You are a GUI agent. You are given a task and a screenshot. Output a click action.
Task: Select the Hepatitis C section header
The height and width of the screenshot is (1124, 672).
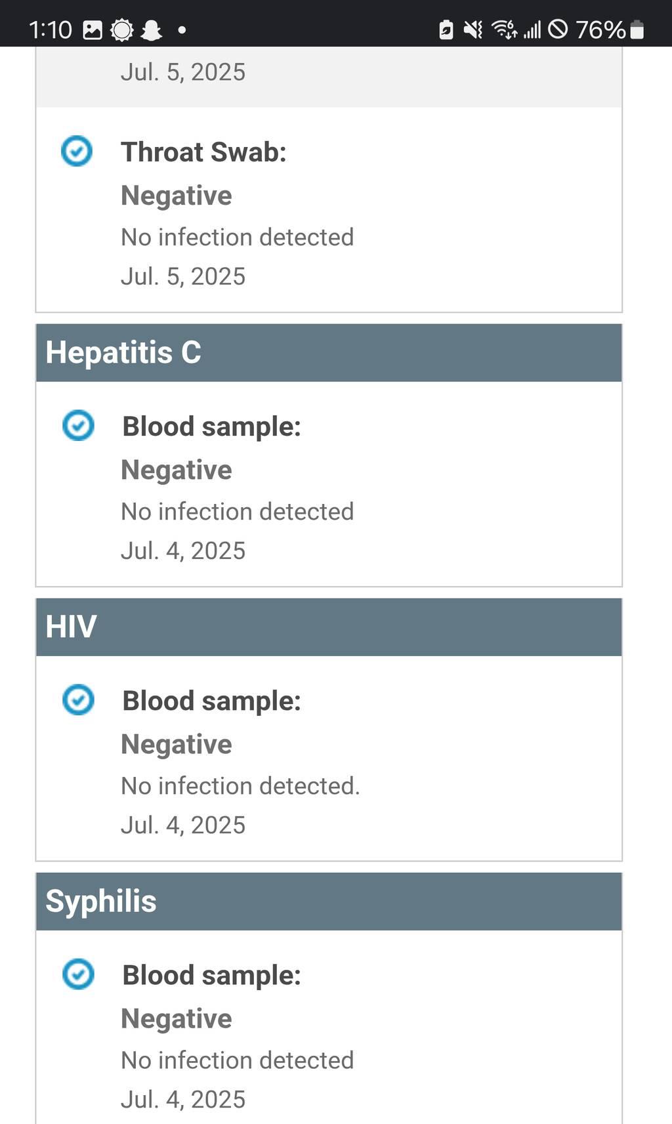[x=329, y=352]
